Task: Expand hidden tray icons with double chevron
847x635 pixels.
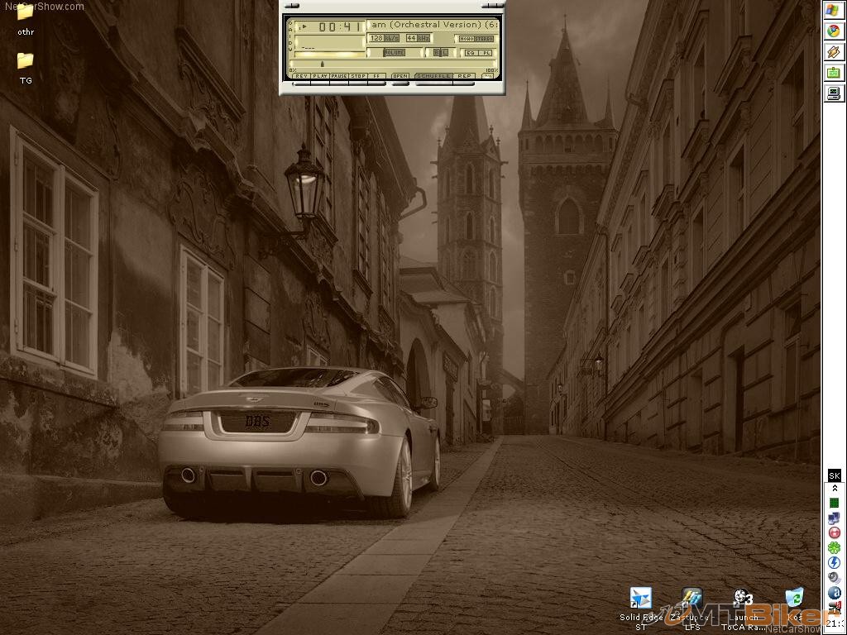Action: click(x=834, y=488)
